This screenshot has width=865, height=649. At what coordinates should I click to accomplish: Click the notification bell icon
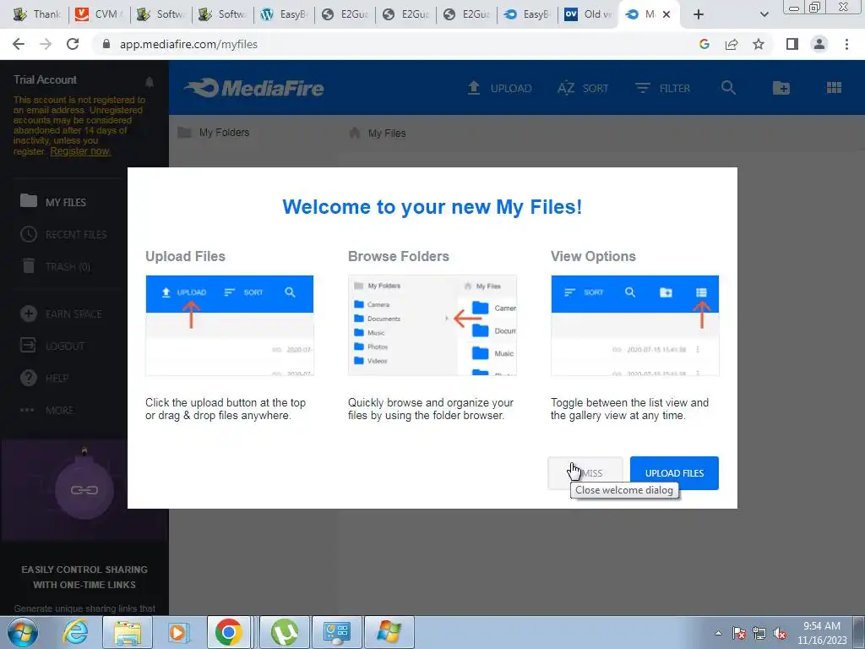[150, 82]
